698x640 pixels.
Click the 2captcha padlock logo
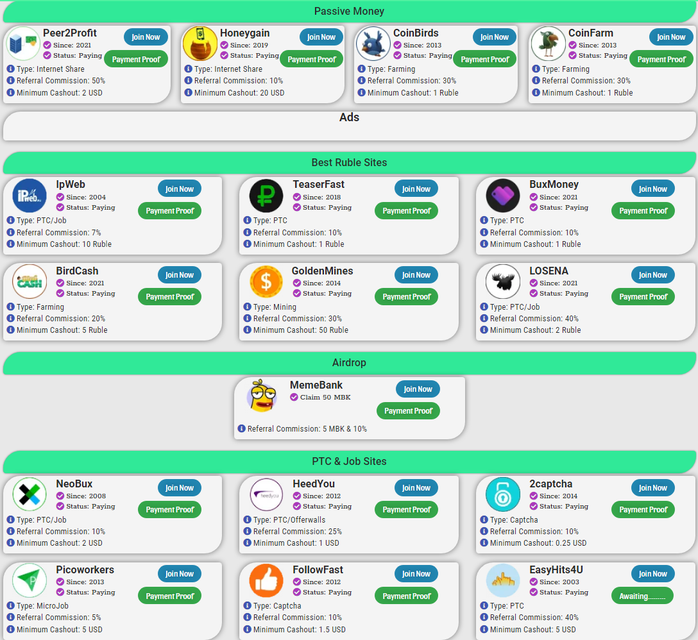pos(503,494)
